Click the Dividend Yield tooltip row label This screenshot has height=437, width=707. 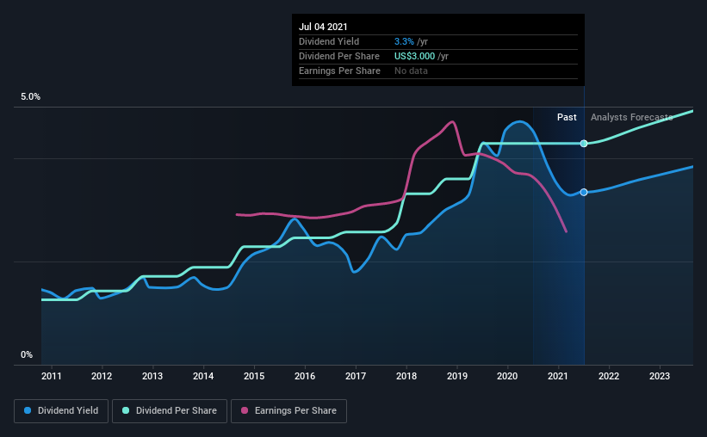[x=329, y=41]
